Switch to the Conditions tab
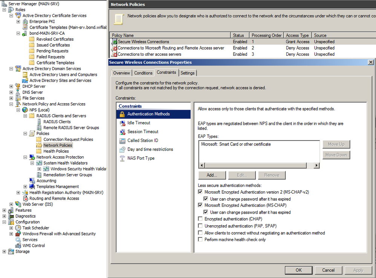This screenshot has height=278, width=376. coord(143,73)
